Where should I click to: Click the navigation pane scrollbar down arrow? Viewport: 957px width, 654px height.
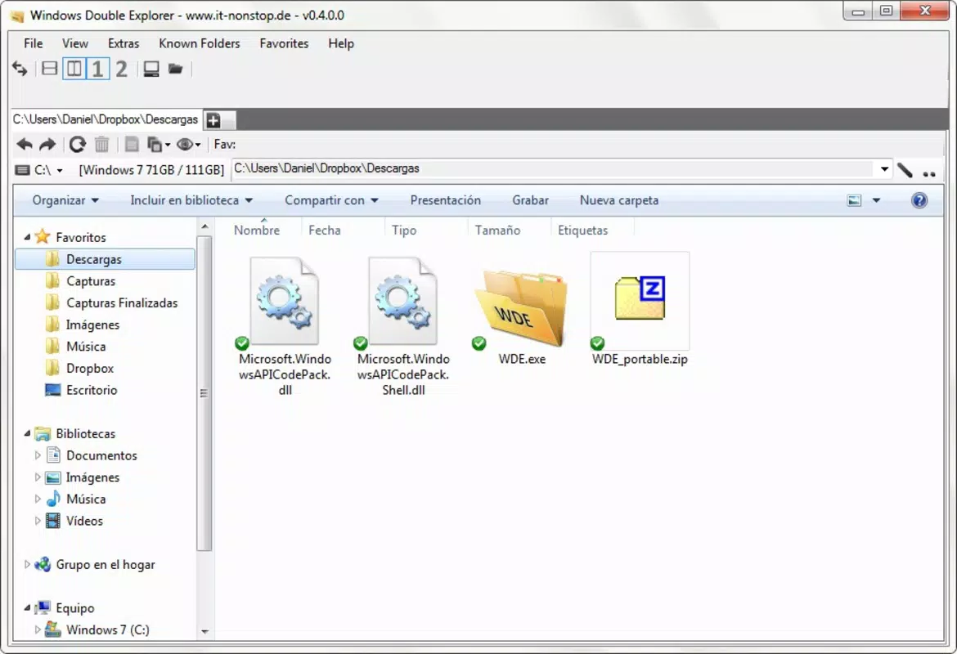point(204,631)
